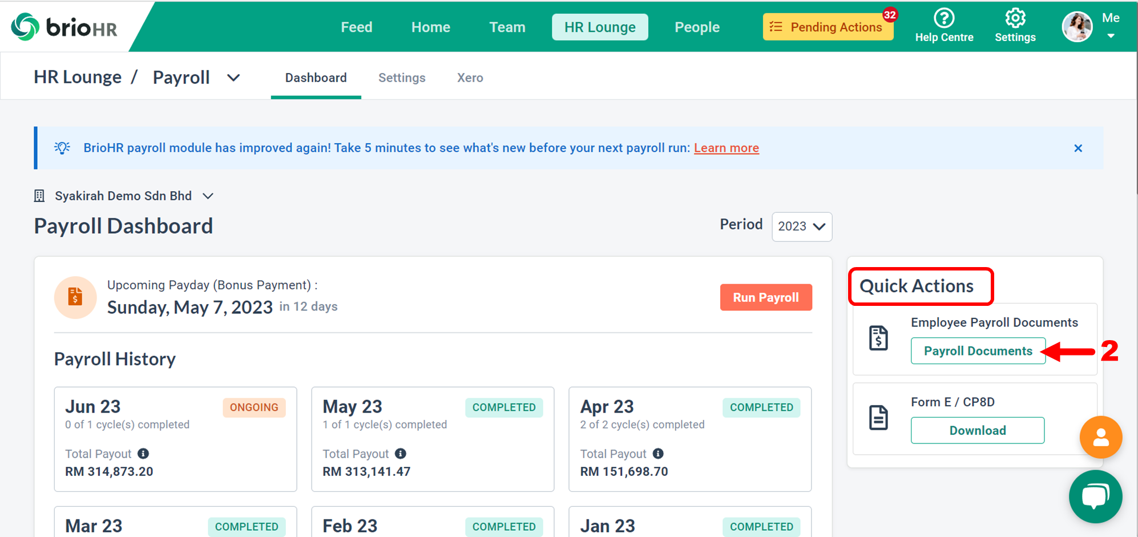Viewport: 1138px width, 537px height.
Task: Click the COMPLETED badge on Mar 23
Action: click(x=247, y=527)
